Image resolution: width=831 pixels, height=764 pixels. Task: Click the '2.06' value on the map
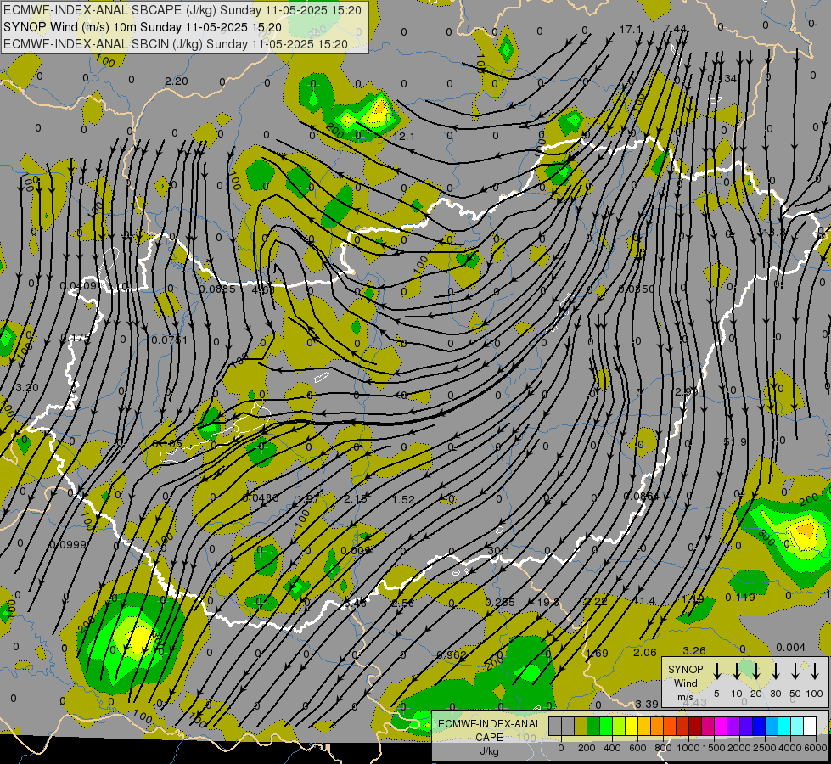[x=645, y=653]
